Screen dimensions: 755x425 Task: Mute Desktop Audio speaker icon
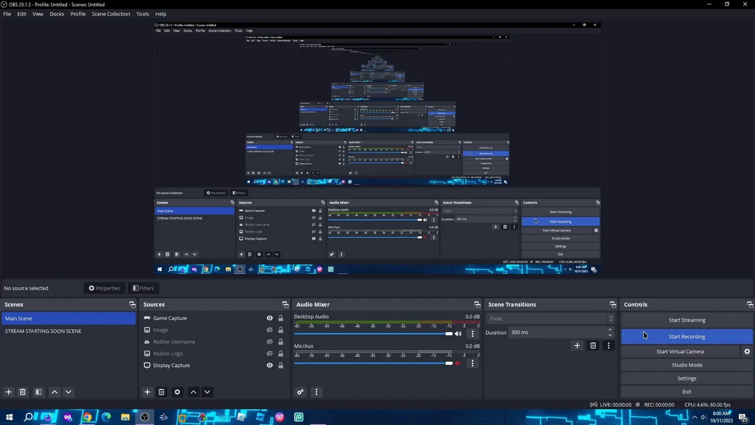tap(458, 334)
